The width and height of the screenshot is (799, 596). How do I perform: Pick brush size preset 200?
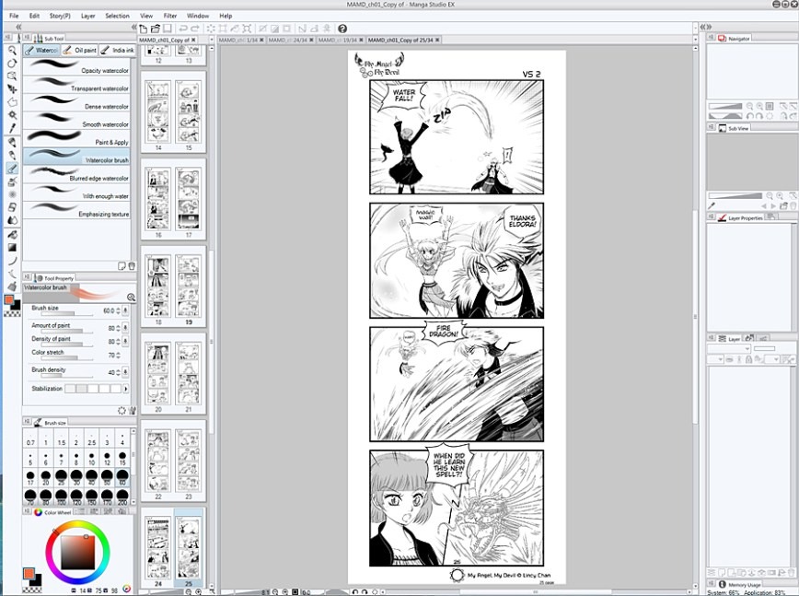point(122,497)
